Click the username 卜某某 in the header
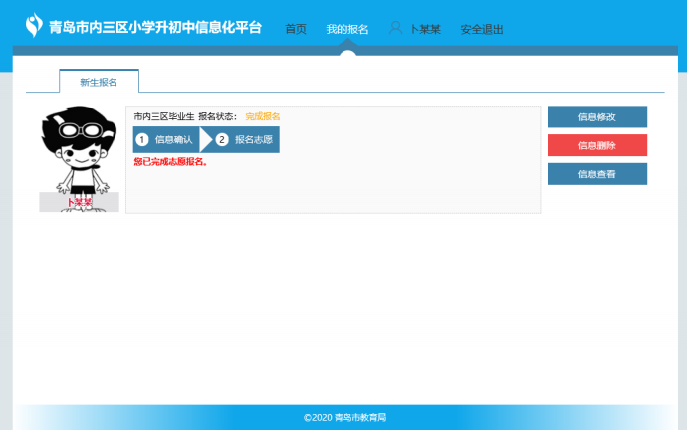The width and height of the screenshot is (687, 430). tap(425, 29)
